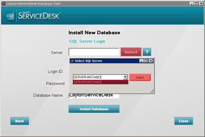This screenshot has height=137, width=205.
Task: Go back with the Back button
Action: tap(20, 121)
